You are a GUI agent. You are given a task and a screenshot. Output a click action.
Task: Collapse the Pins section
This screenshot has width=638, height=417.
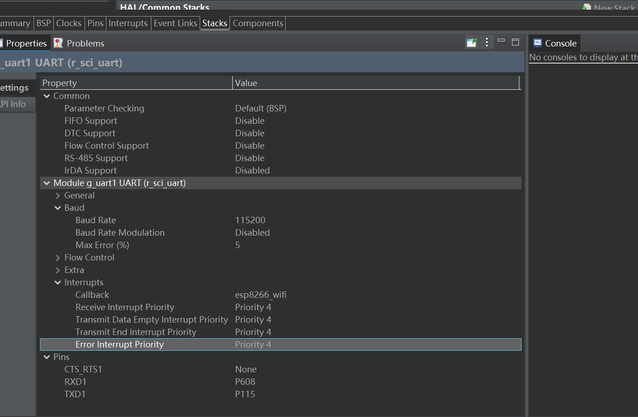click(46, 357)
